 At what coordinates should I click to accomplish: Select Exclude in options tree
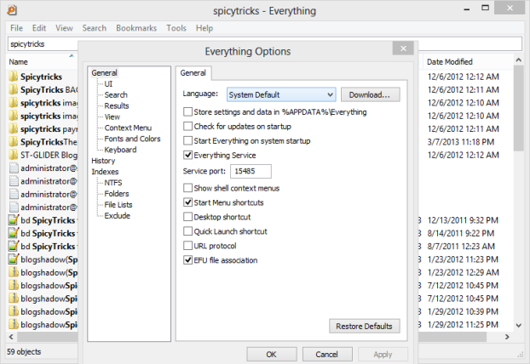[118, 215]
